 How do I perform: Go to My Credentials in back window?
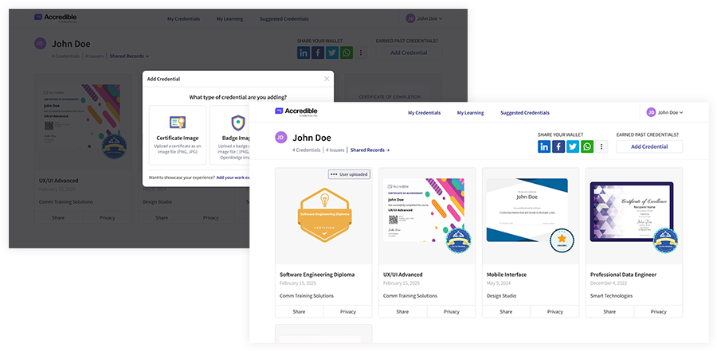coord(183,19)
